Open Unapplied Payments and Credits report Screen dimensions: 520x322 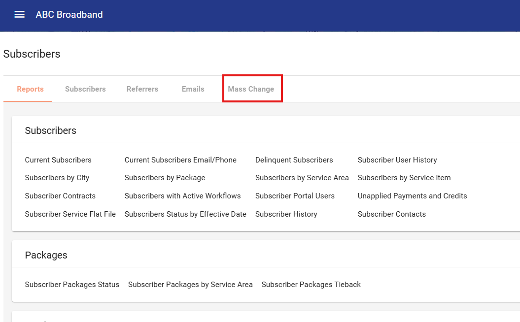pos(412,196)
